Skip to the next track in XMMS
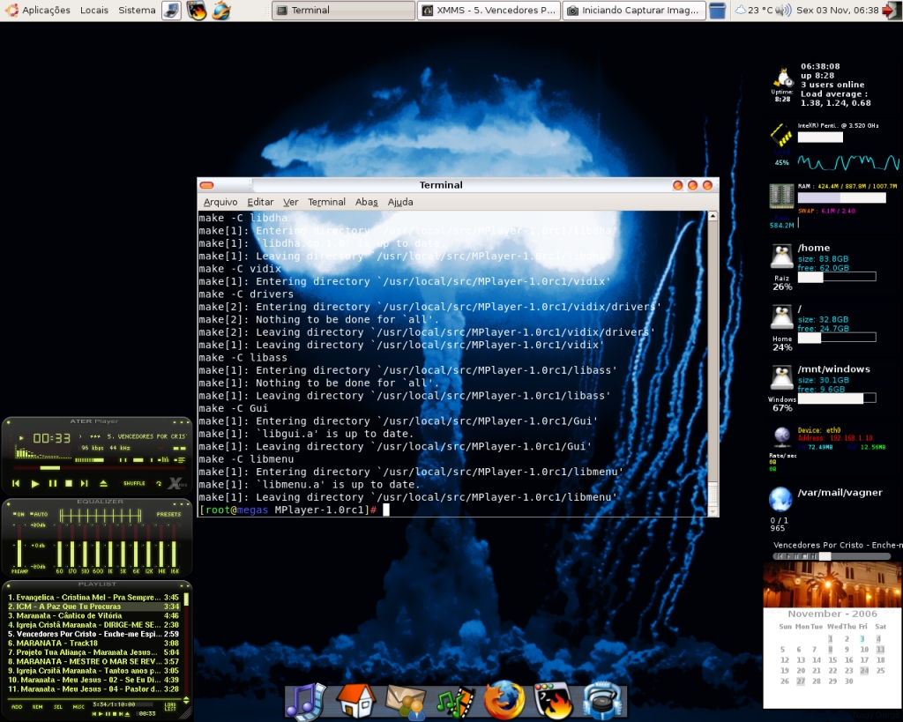 tap(86, 483)
